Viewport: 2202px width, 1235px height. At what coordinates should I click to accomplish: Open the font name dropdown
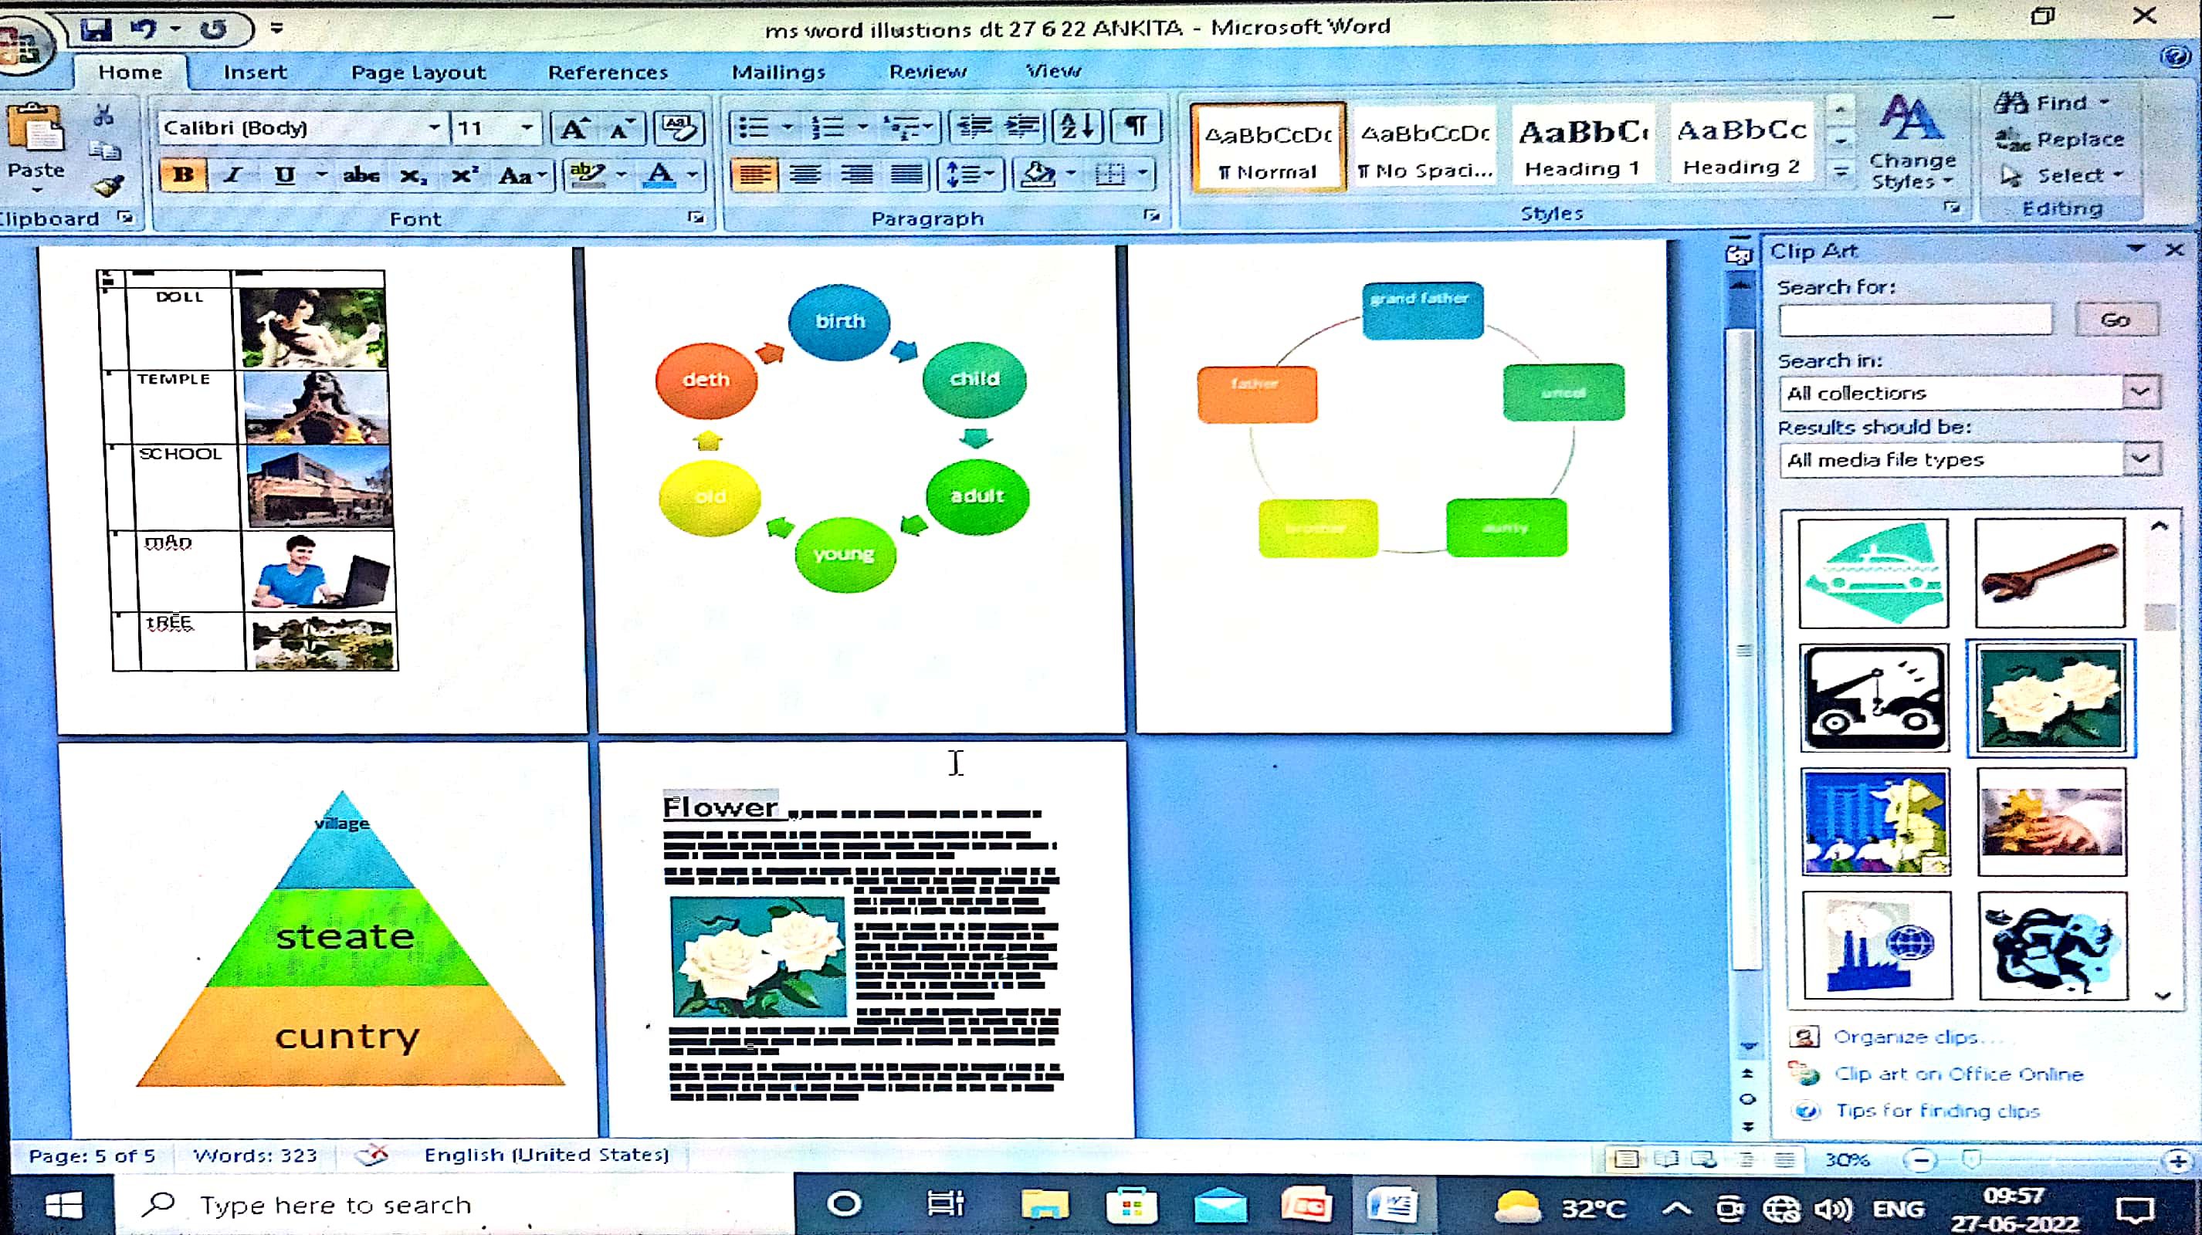coord(434,128)
